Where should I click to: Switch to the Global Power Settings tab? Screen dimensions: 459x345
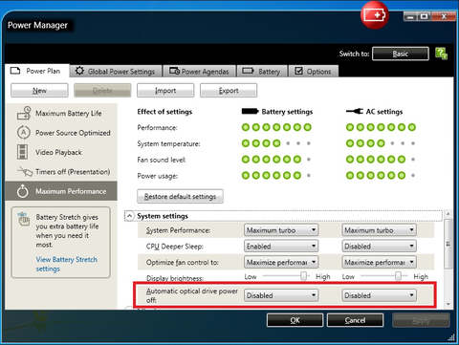click(x=116, y=71)
